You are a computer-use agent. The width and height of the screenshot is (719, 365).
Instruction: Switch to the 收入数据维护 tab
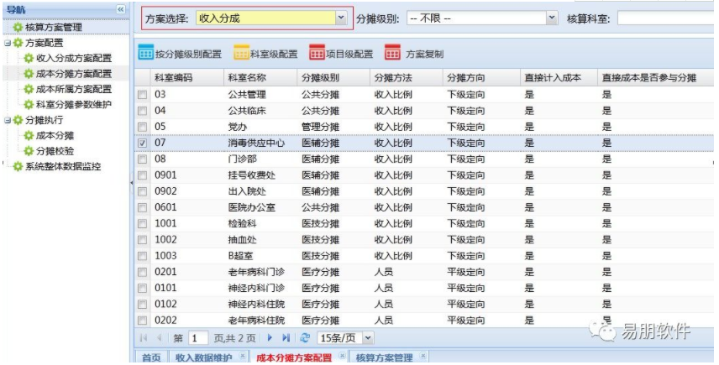(203, 357)
